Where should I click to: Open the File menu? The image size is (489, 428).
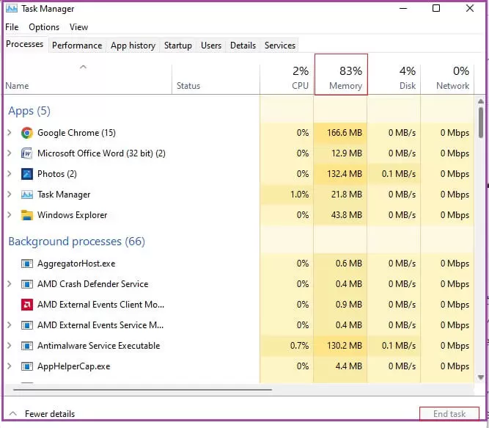coord(12,27)
